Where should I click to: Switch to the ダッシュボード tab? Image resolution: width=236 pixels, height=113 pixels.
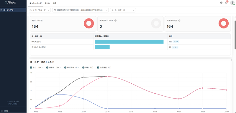35,3
